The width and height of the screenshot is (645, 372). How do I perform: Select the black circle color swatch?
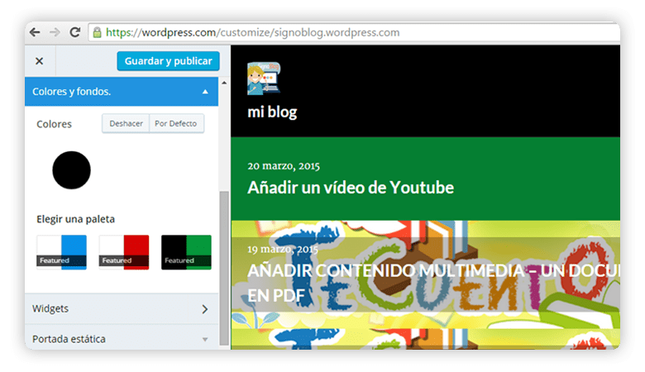(72, 170)
